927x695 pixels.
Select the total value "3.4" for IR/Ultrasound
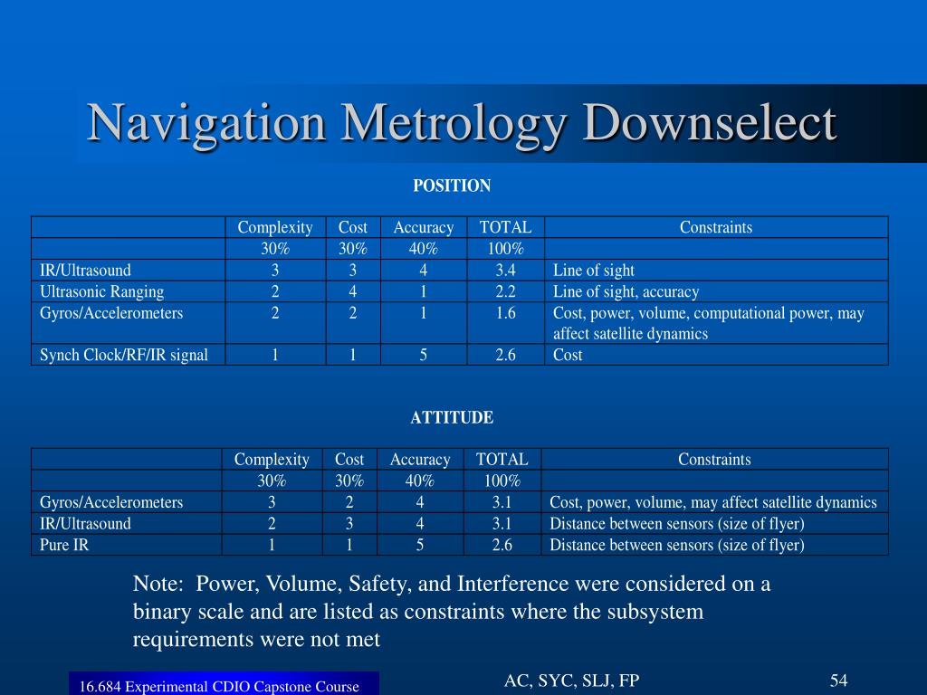(505, 270)
